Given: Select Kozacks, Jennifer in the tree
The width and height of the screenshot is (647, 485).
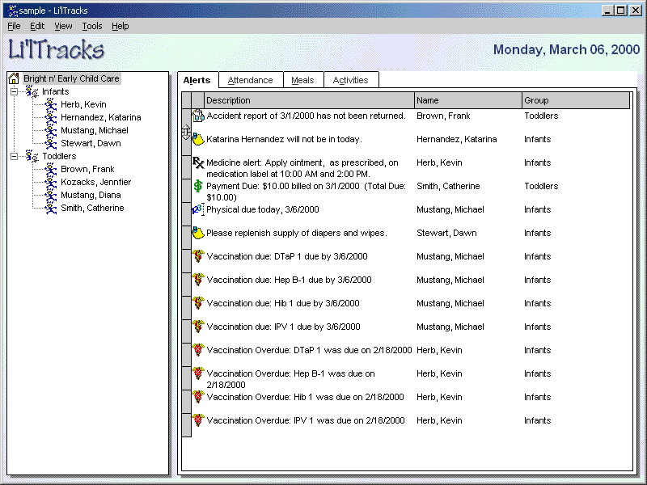Looking at the screenshot, I should coord(95,183).
